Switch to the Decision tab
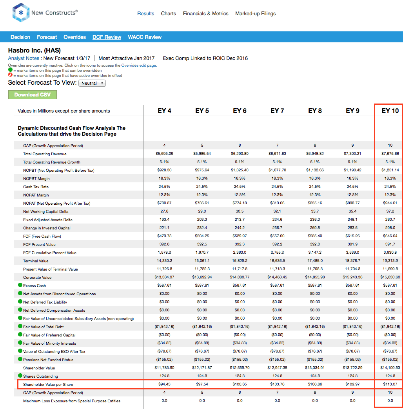 tap(20, 37)
